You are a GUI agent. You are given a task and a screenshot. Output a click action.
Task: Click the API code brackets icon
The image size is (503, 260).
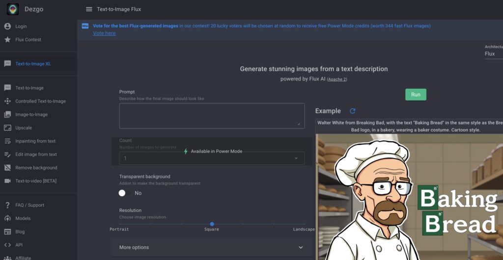tap(7, 245)
